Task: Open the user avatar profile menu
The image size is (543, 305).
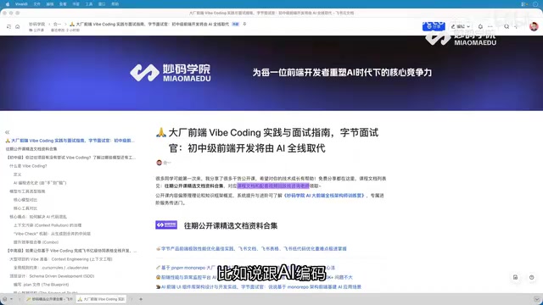Action: (x=534, y=26)
